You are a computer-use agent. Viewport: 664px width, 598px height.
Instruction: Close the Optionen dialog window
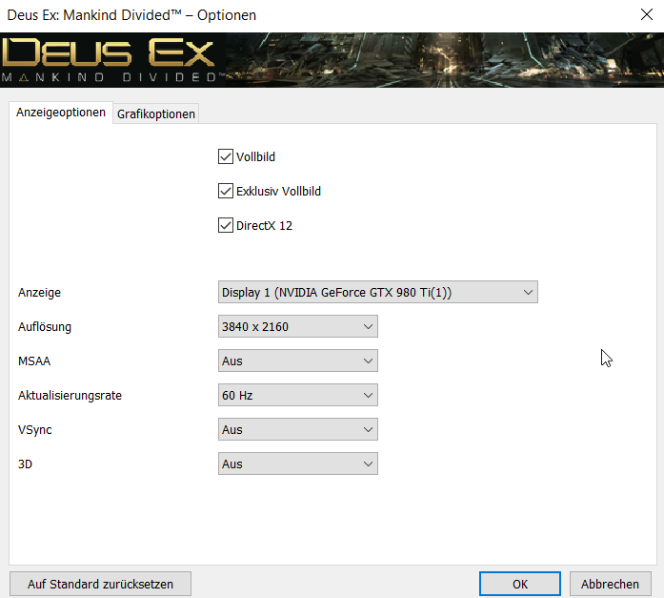(646, 14)
